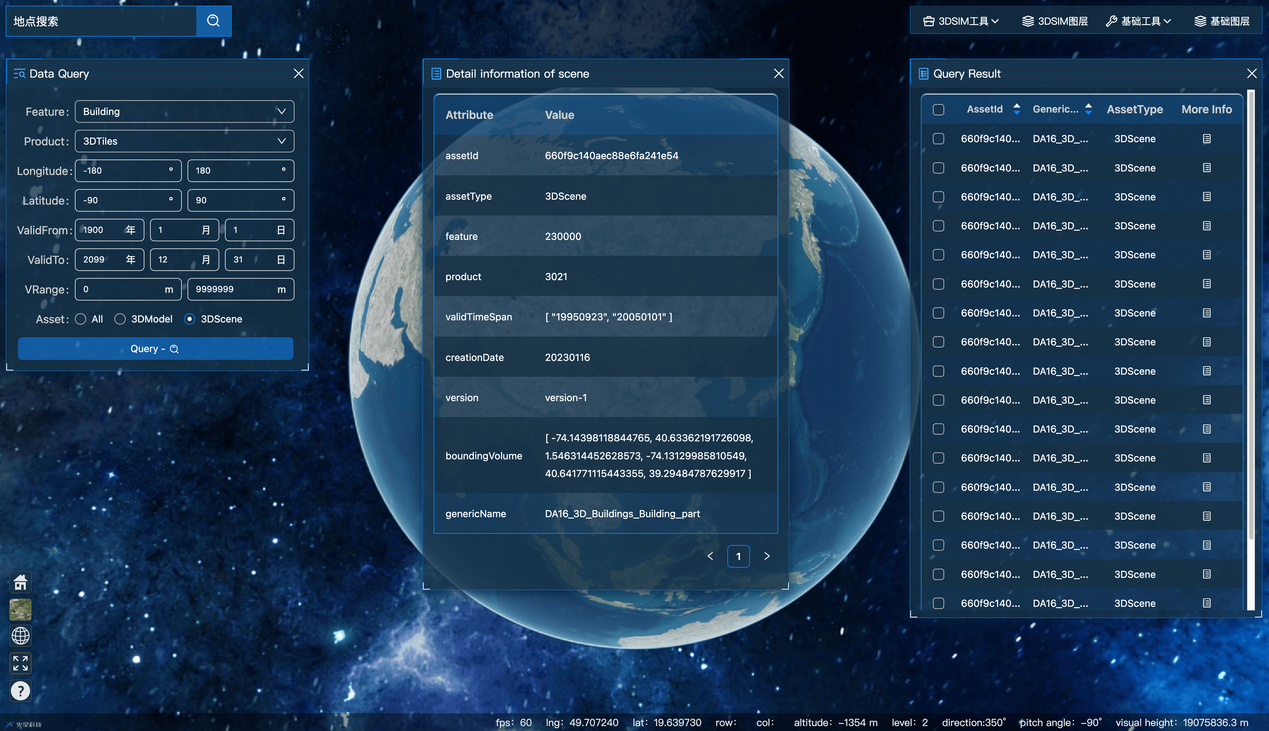Open the 3DSIM工具 dropdown menu
This screenshot has height=731, width=1269.
pyautogui.click(x=960, y=21)
